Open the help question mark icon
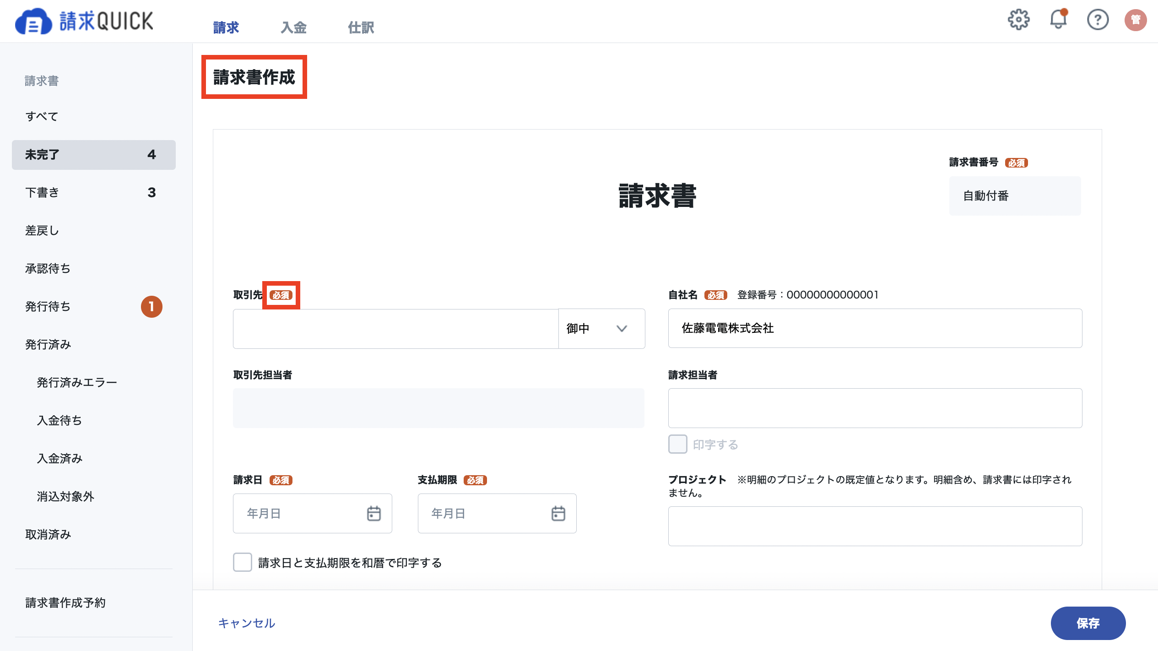Image resolution: width=1158 pixels, height=651 pixels. 1098,20
